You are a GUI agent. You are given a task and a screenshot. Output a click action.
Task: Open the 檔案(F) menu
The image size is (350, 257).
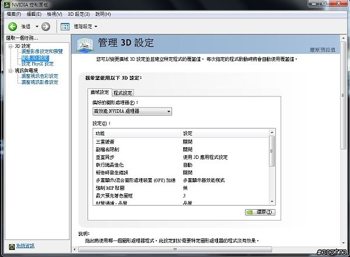coord(14,14)
